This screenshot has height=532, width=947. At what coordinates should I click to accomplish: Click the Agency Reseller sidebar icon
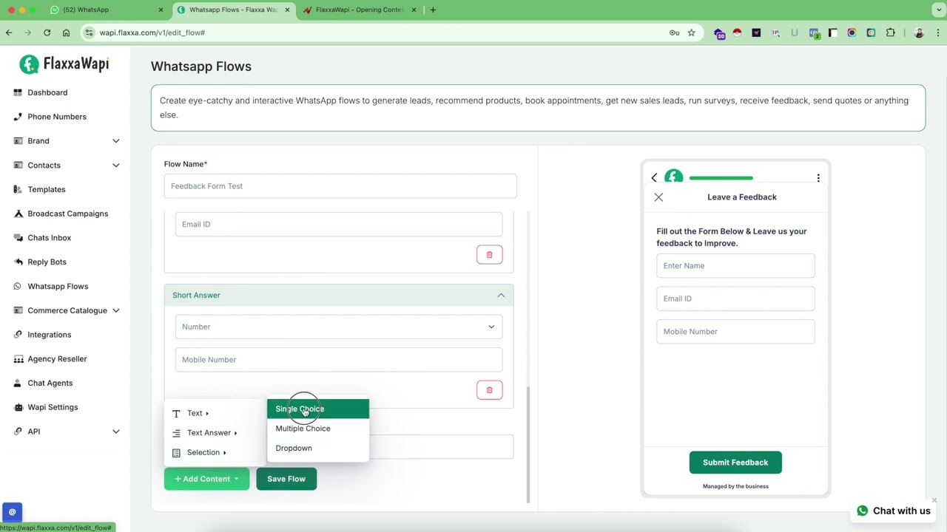[18, 359]
